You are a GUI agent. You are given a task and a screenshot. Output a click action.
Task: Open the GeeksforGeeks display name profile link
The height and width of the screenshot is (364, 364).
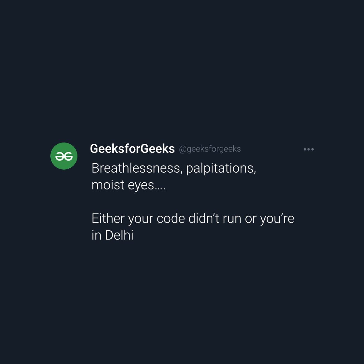(x=132, y=149)
